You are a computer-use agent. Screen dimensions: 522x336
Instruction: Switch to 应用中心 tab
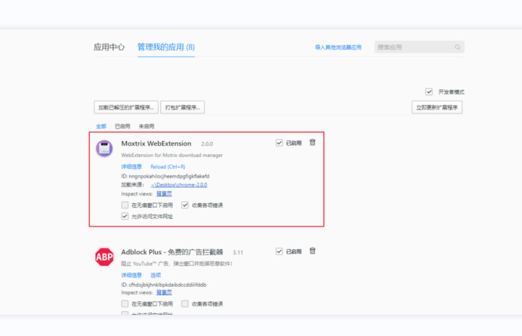109,48
